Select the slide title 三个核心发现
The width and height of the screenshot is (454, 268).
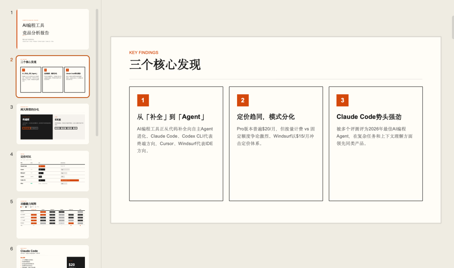point(165,64)
